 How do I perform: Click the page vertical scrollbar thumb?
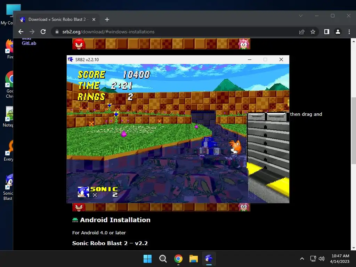[x=354, y=130]
